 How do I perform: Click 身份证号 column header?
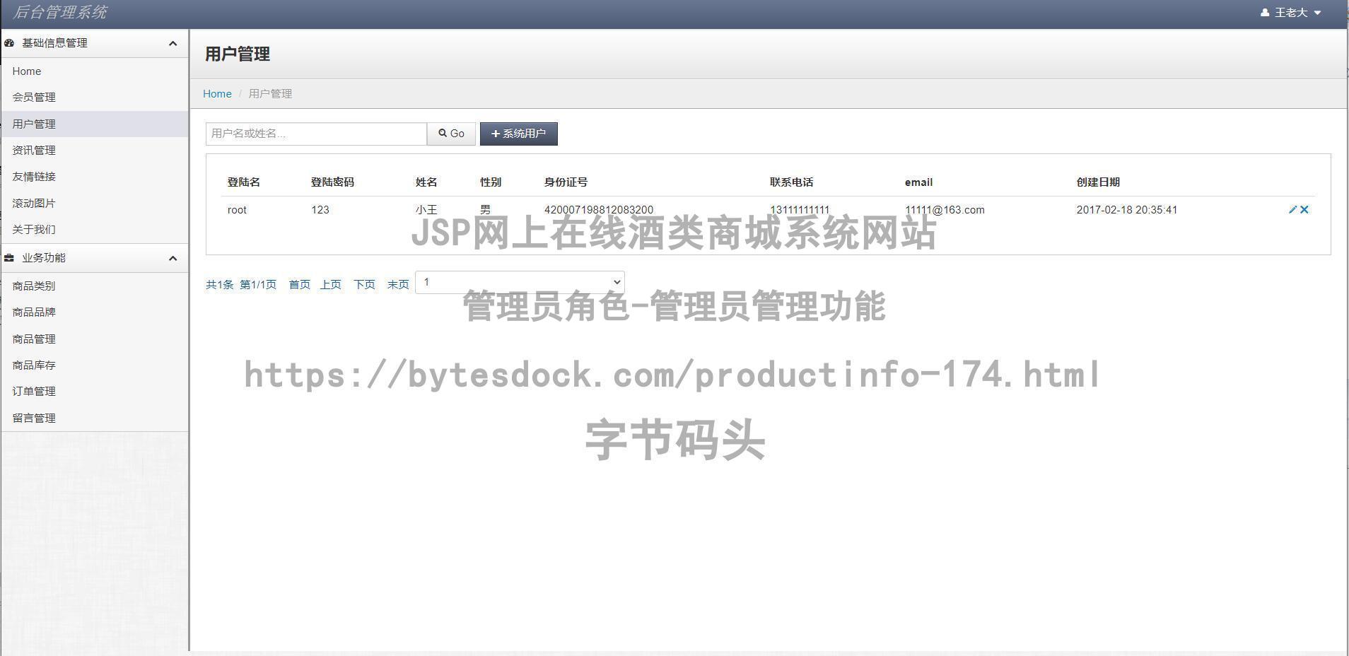click(x=566, y=182)
